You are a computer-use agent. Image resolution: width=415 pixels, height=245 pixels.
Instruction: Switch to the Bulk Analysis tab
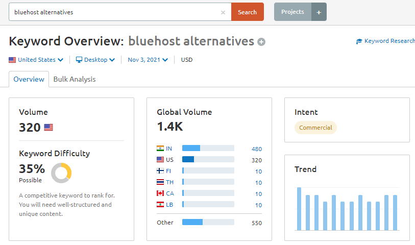(75, 79)
